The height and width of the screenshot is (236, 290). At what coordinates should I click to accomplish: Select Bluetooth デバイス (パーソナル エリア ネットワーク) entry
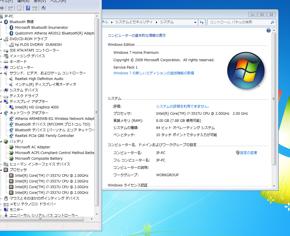coord(55,130)
